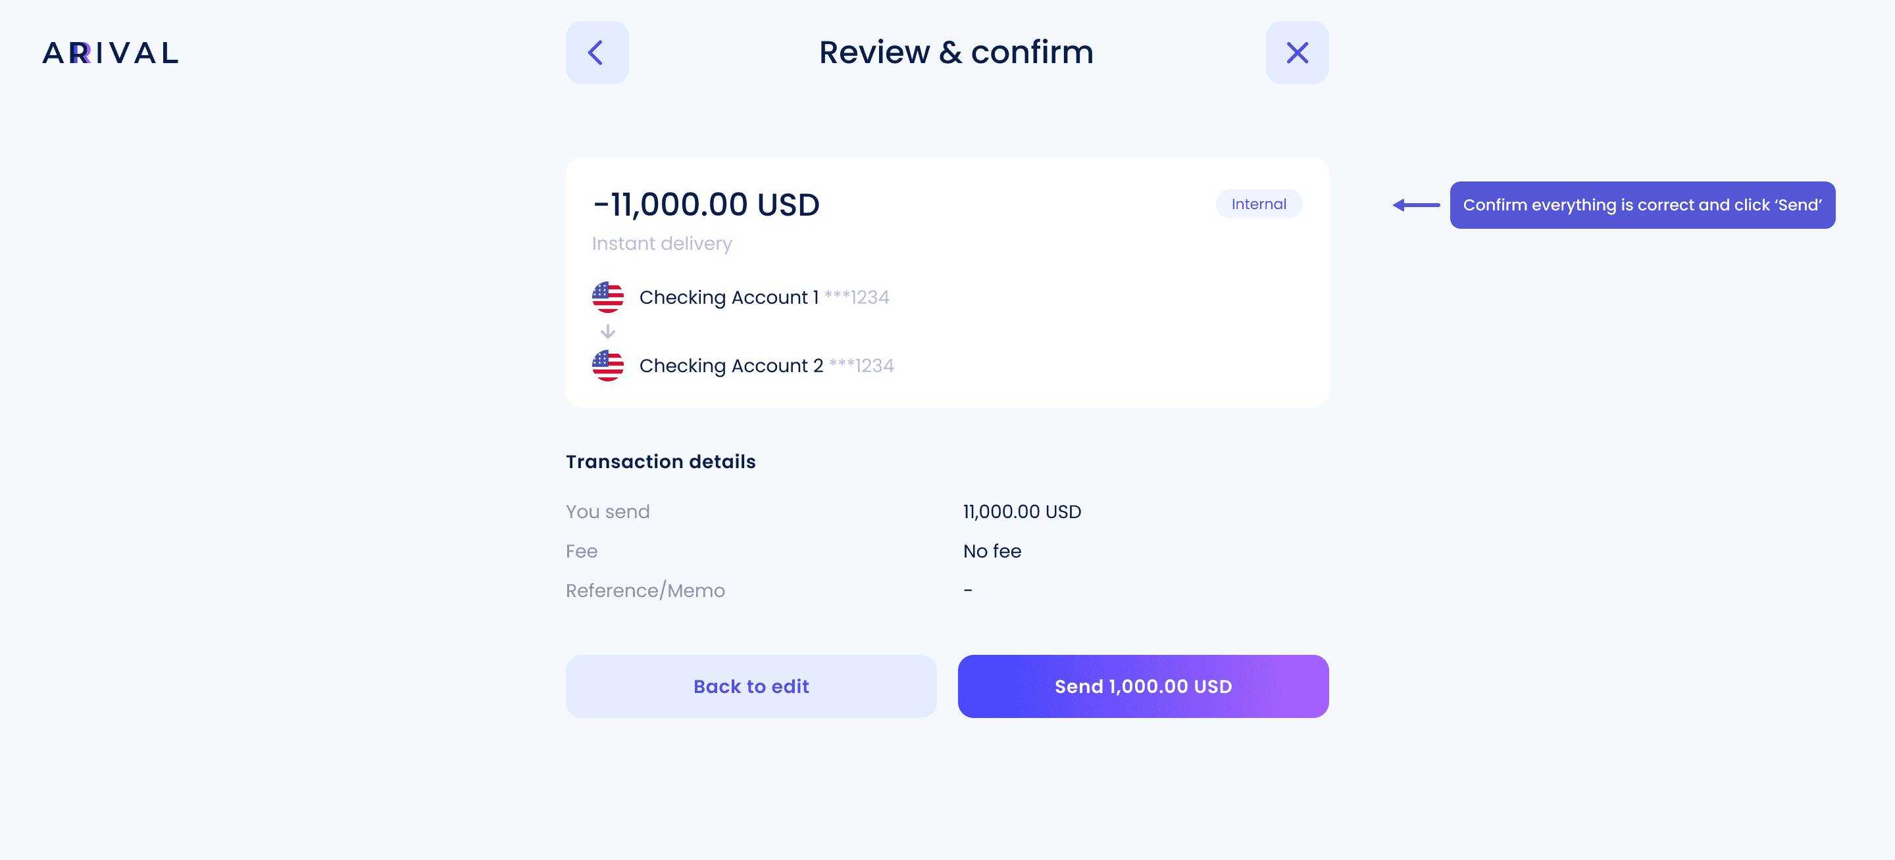The width and height of the screenshot is (1895, 860).
Task: Click Back to edit button
Action: pos(751,686)
